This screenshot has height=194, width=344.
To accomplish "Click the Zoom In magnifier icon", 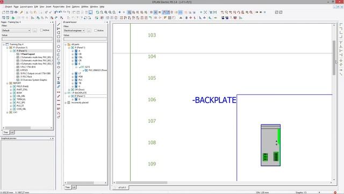I will (x=106, y=12).
